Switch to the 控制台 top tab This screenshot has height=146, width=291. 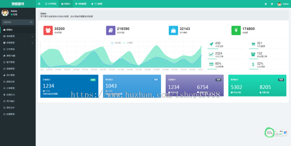pyautogui.click(x=66, y=4)
